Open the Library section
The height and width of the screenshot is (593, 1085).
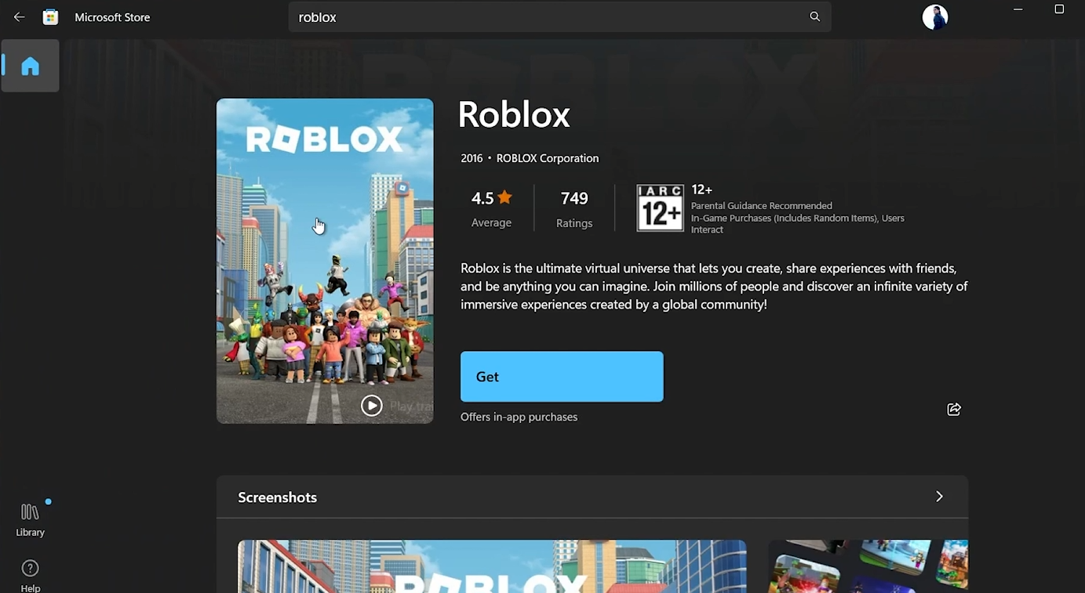30,520
